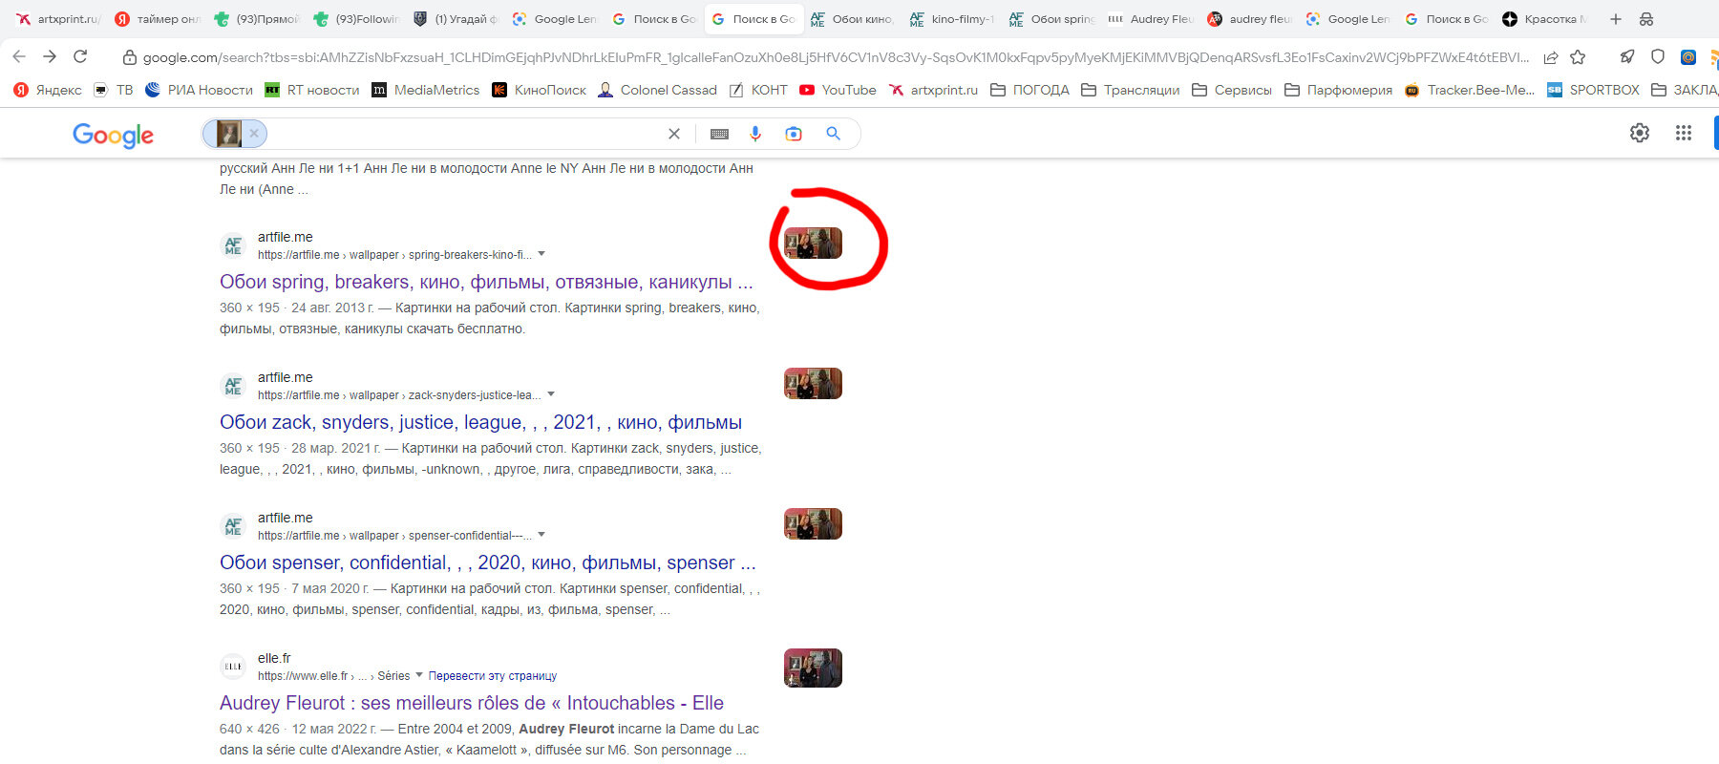Open thumbnail beside the elle.fr result
1719x764 pixels.
coord(813,668)
